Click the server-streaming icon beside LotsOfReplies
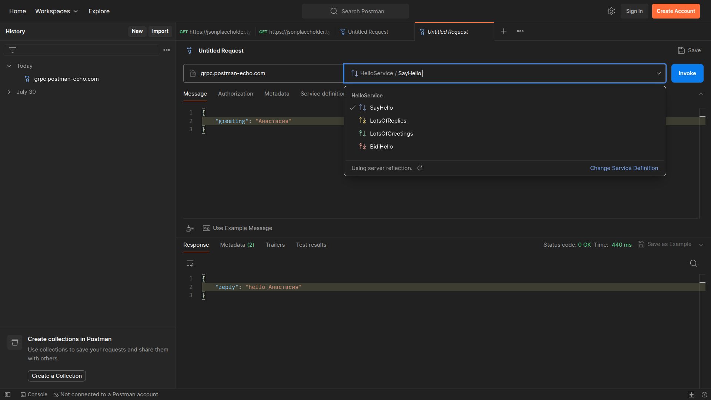Screen dimensions: 711x400 [x=363, y=121]
